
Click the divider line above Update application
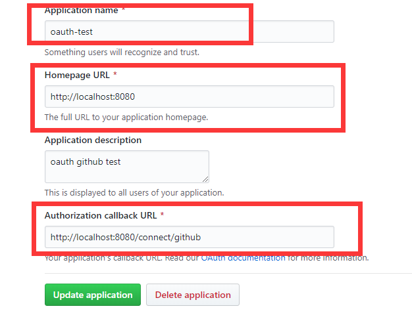[228, 273]
